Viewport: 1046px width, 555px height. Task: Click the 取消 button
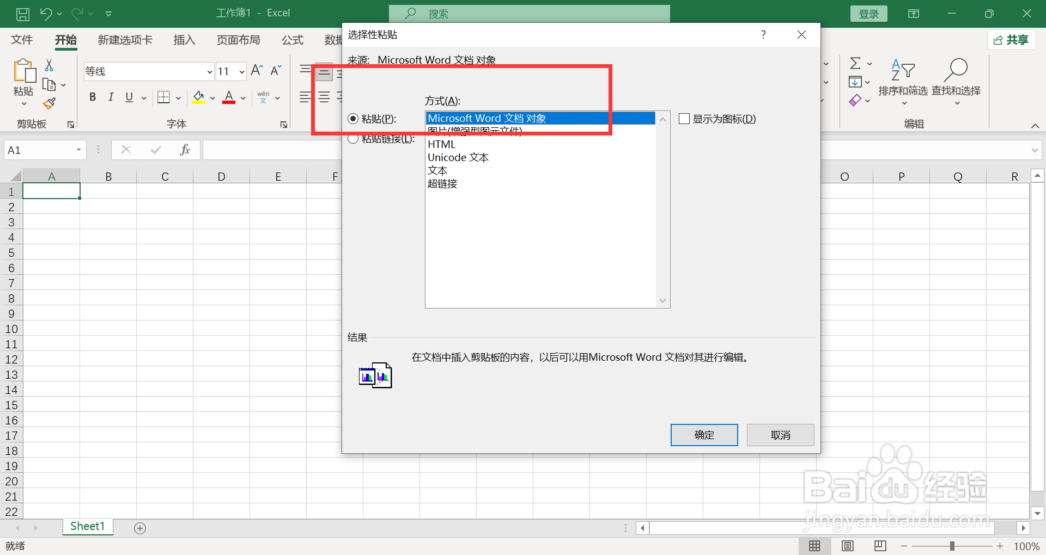pyautogui.click(x=781, y=435)
